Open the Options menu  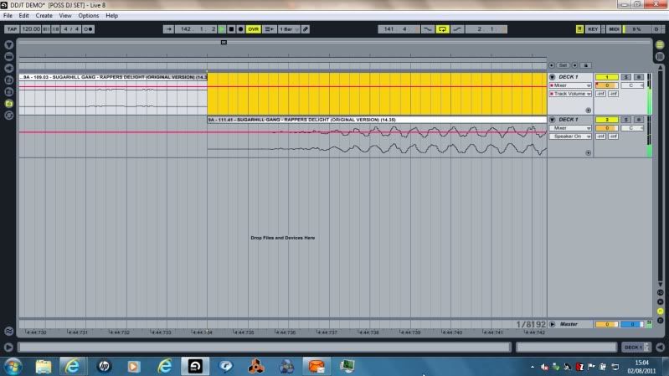click(89, 16)
